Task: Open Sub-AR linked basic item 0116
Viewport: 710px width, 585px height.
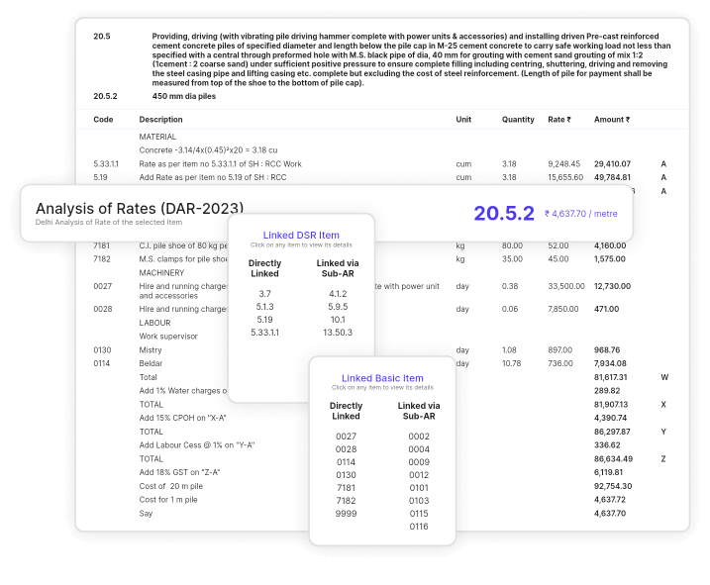Action: tap(419, 527)
